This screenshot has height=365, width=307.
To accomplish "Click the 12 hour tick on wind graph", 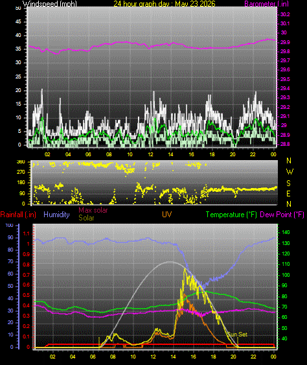I will click(150, 154).
